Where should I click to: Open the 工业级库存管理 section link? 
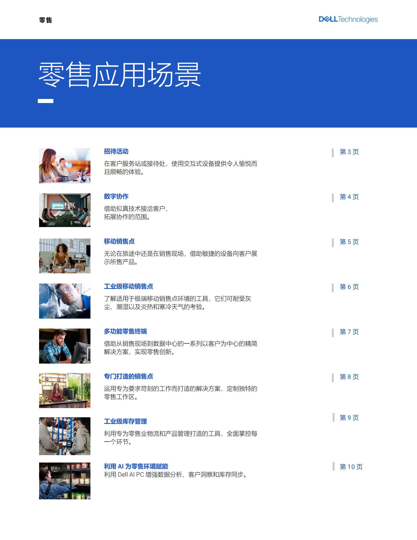point(125,421)
